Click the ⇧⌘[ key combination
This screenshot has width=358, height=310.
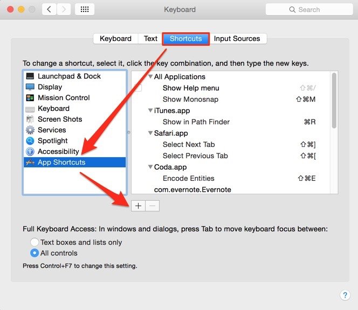pos(308,156)
